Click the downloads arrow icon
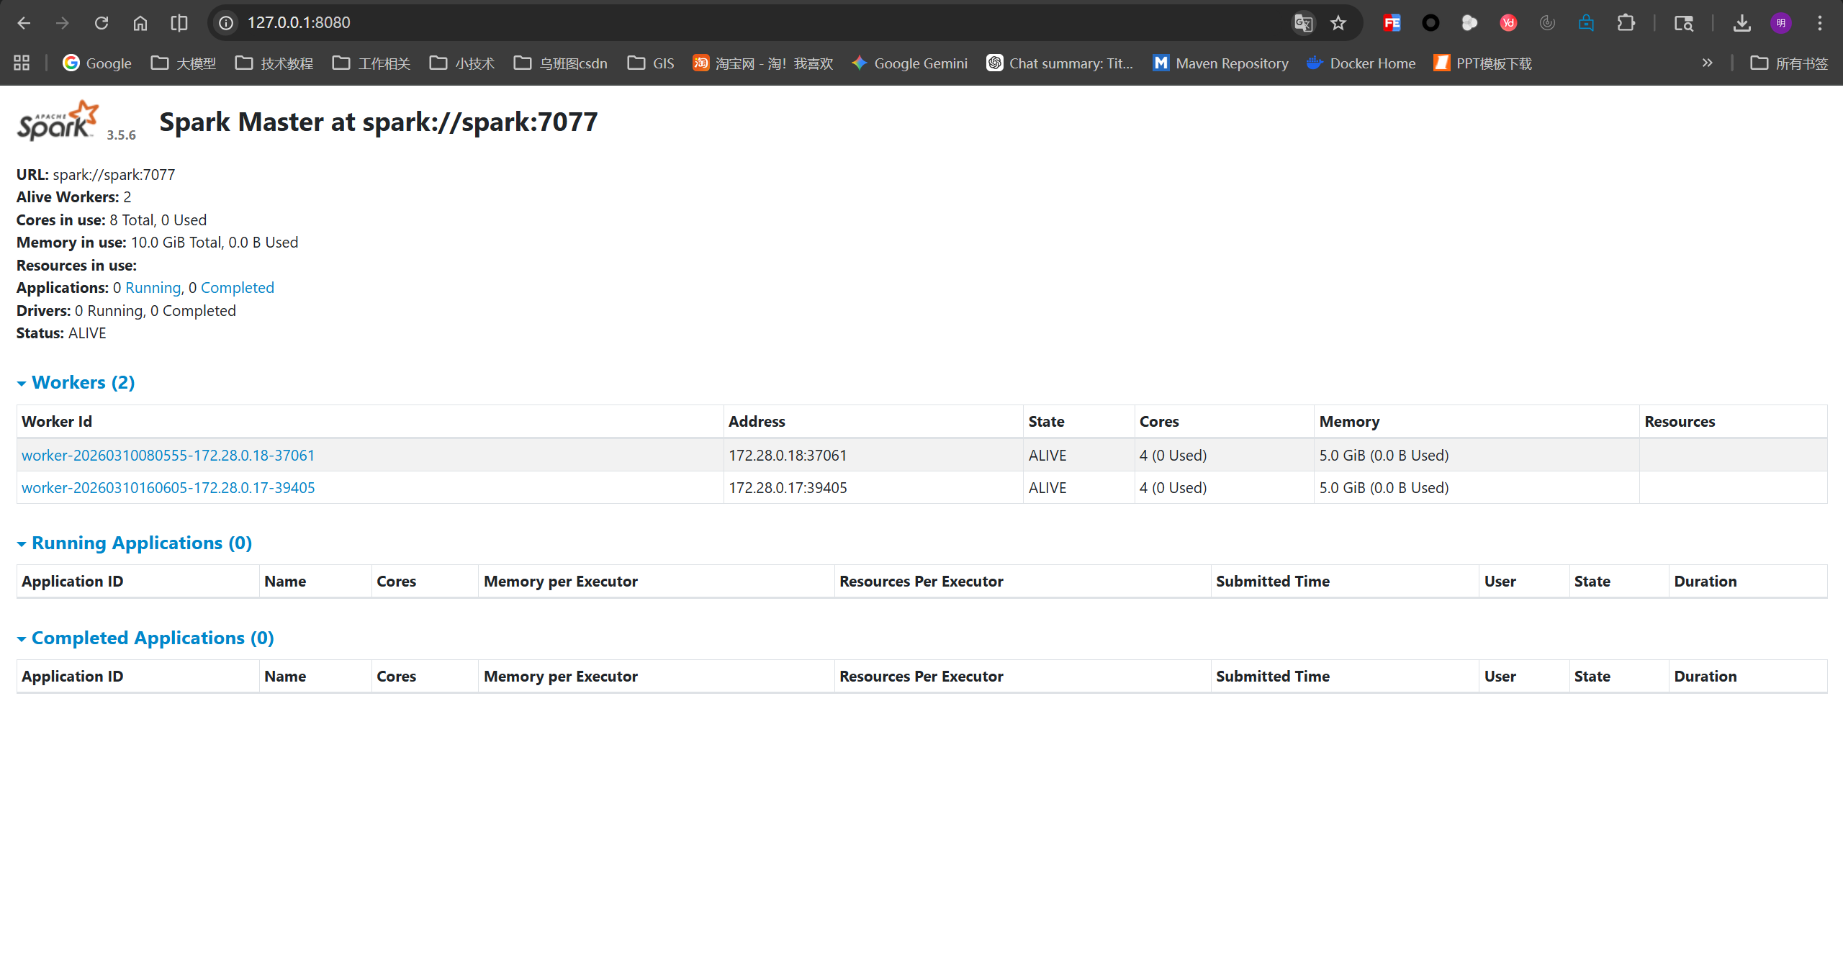The height and width of the screenshot is (958, 1843). tap(1741, 23)
